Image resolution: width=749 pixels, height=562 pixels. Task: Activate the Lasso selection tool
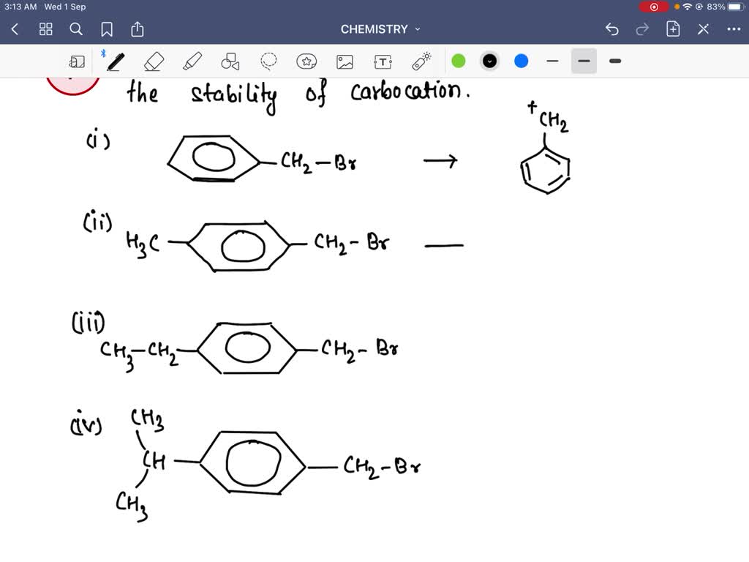click(268, 61)
